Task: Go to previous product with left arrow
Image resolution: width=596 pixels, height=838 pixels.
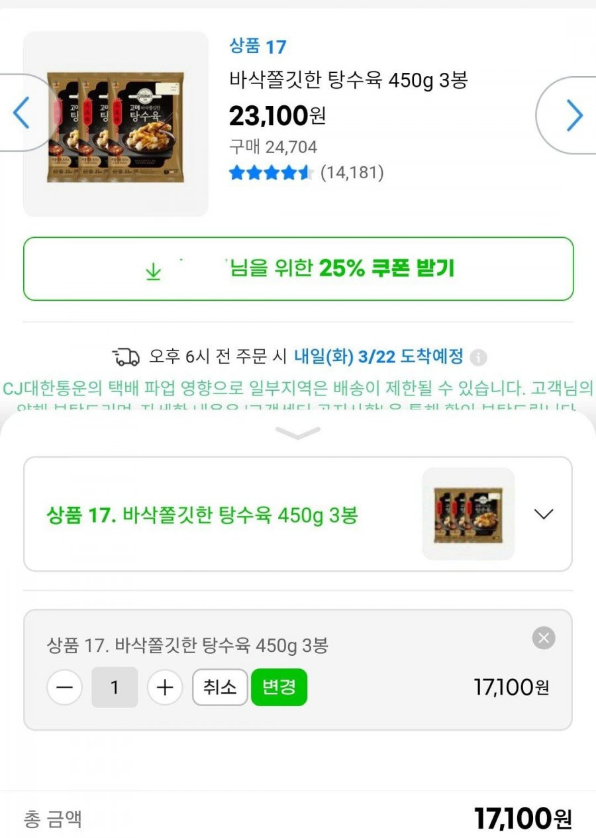Action: point(22,113)
